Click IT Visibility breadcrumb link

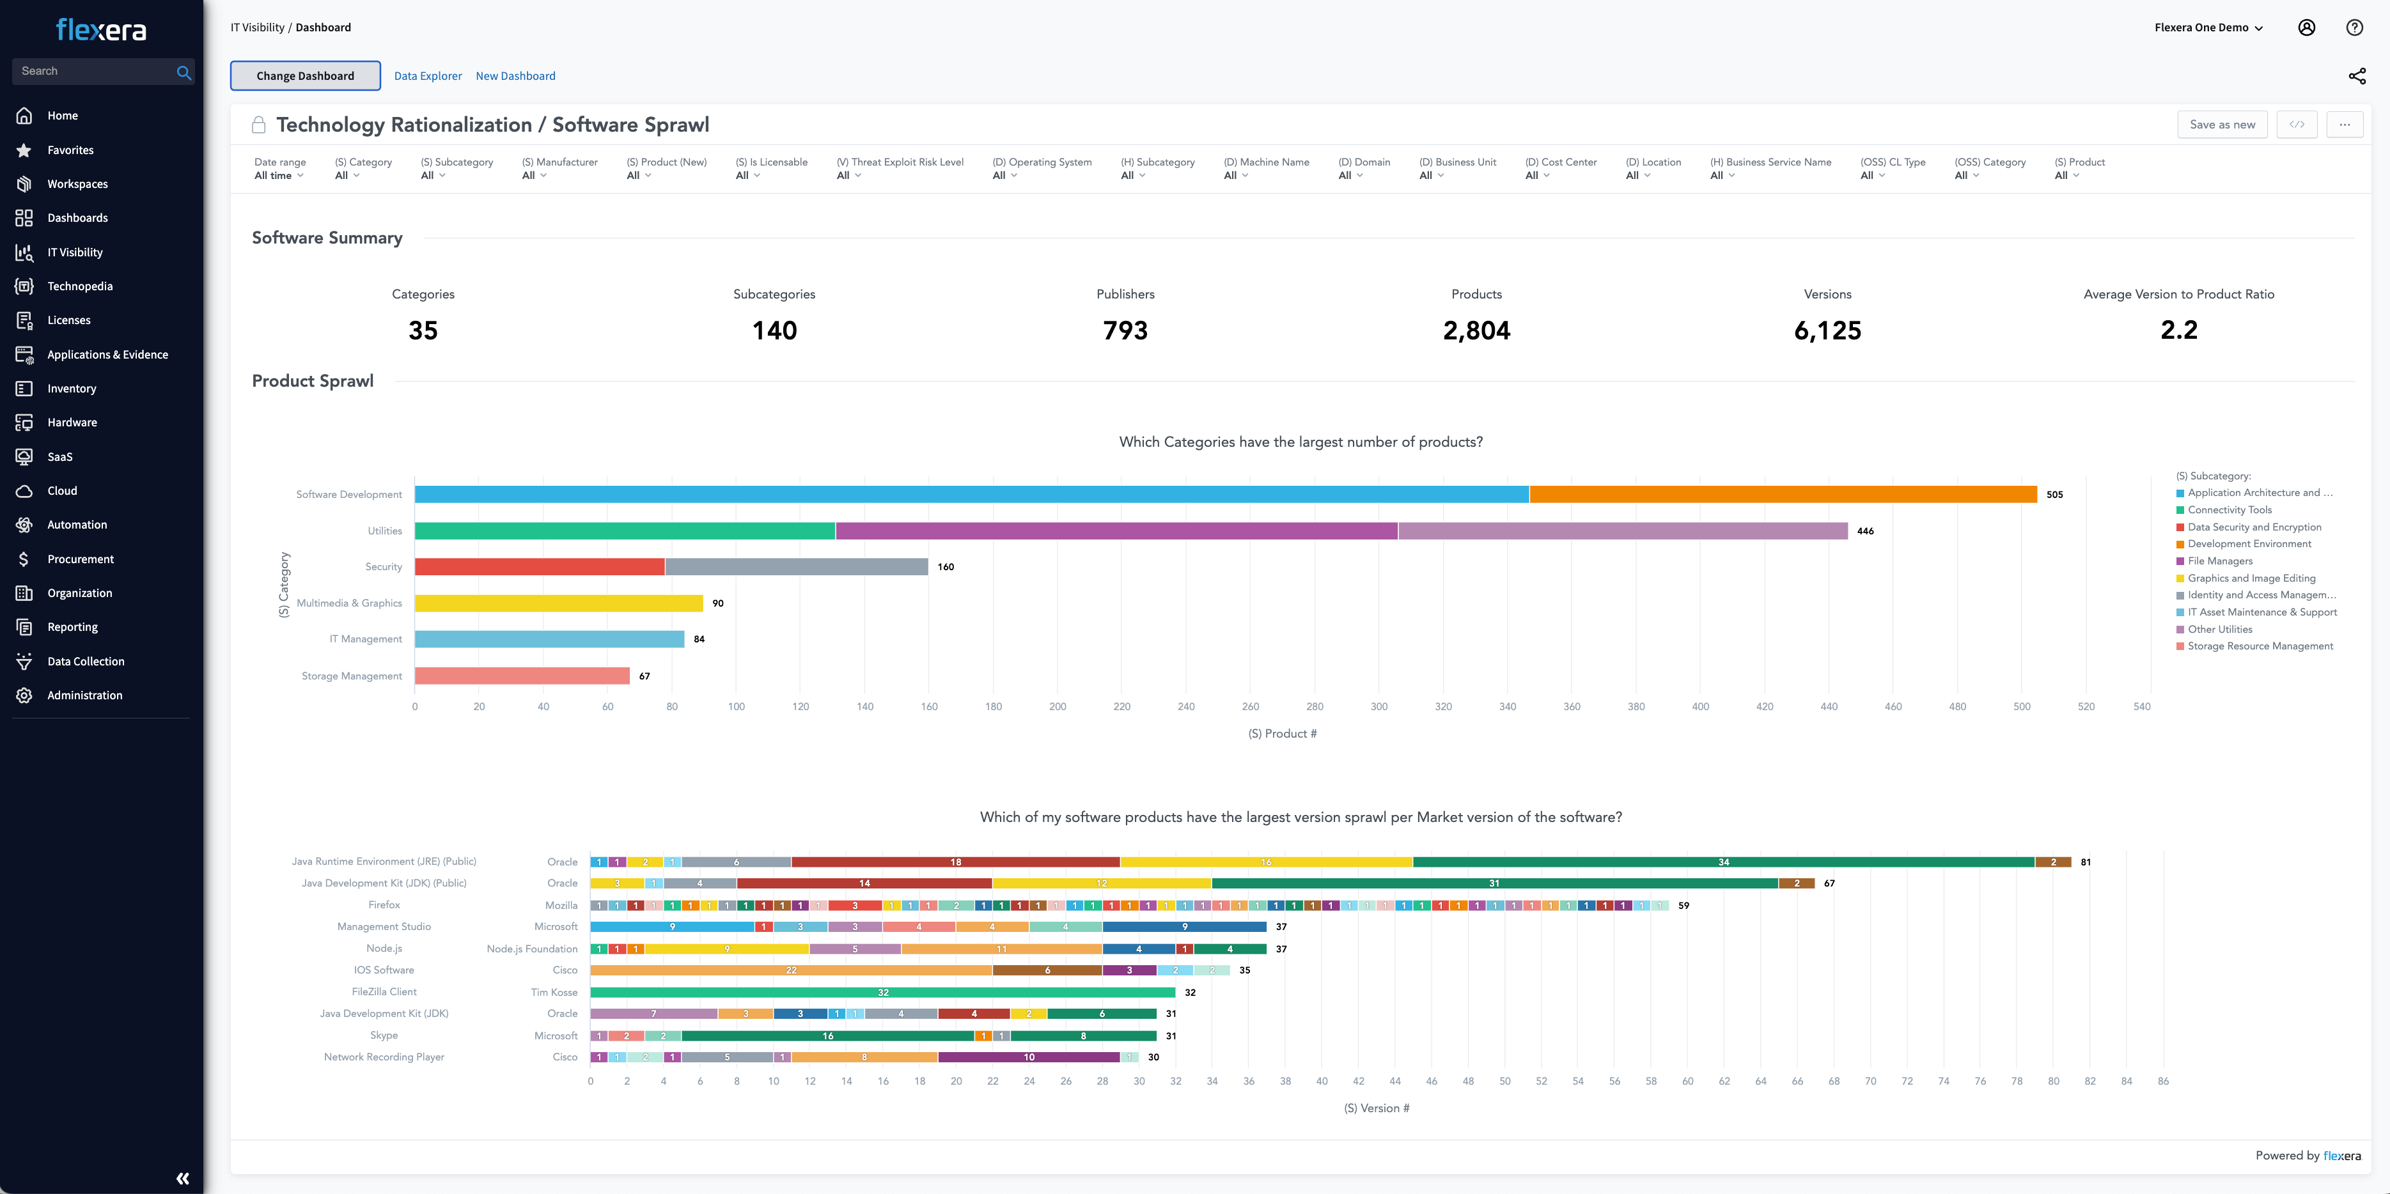click(257, 28)
